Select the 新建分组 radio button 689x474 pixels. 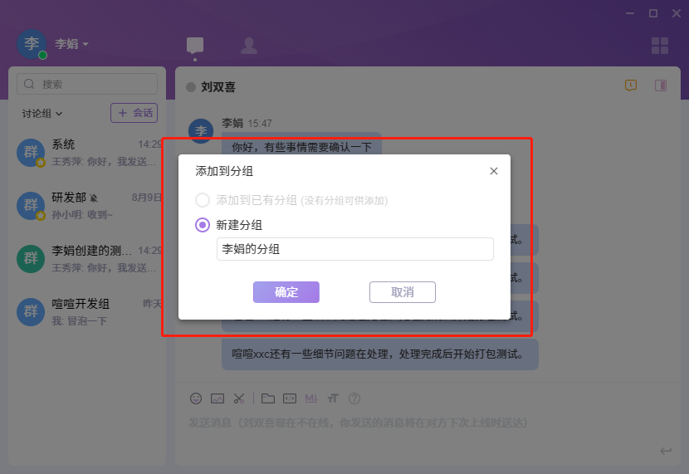click(202, 224)
